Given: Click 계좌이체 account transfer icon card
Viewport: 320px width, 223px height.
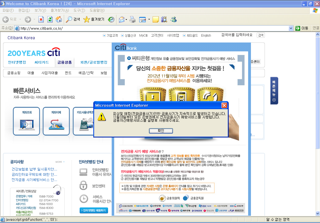Looking at the screenshot, I should tap(56, 121).
